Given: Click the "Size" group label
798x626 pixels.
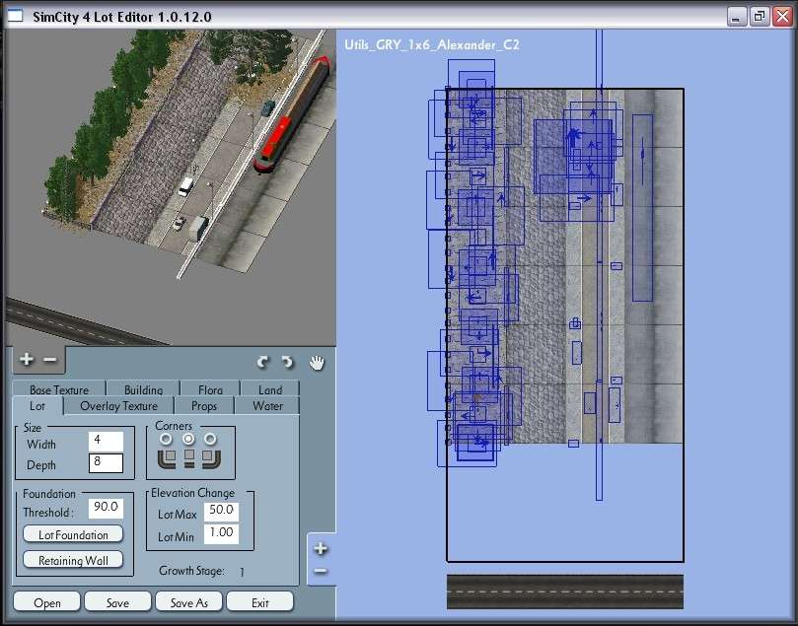Looking at the screenshot, I should tap(33, 428).
